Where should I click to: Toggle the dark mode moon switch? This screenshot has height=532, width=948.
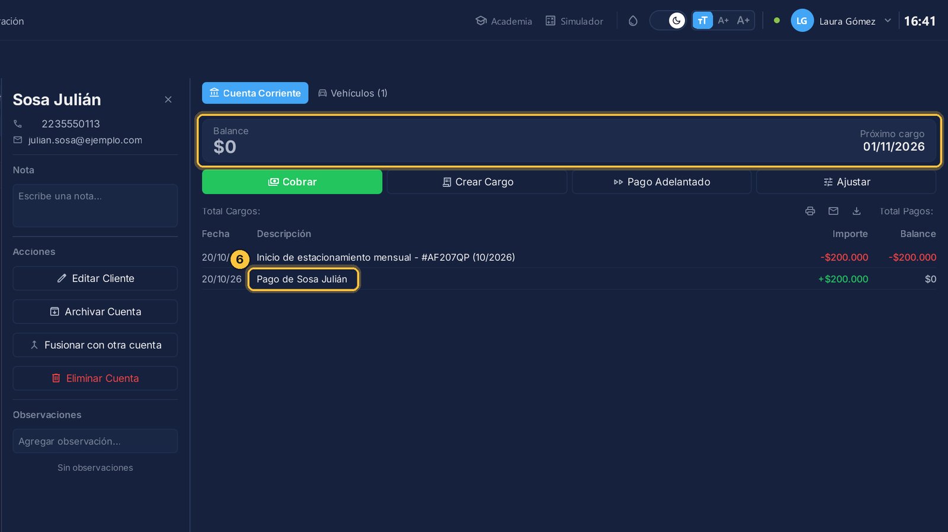pyautogui.click(x=670, y=21)
